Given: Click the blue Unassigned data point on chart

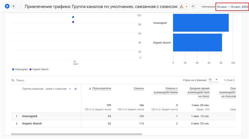Looking at the screenshot, I should 73,17.
